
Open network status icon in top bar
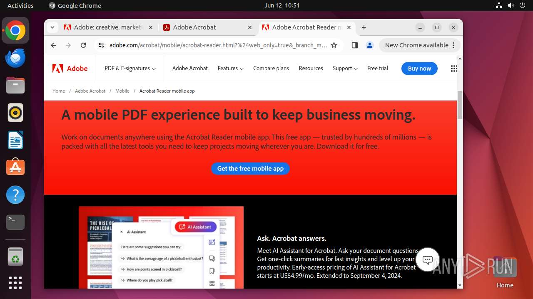[499, 5]
